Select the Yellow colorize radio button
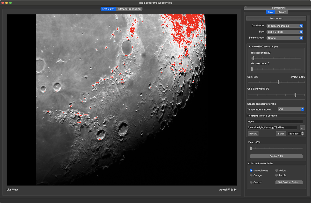Screen dimensions: 311x203 [277, 171]
